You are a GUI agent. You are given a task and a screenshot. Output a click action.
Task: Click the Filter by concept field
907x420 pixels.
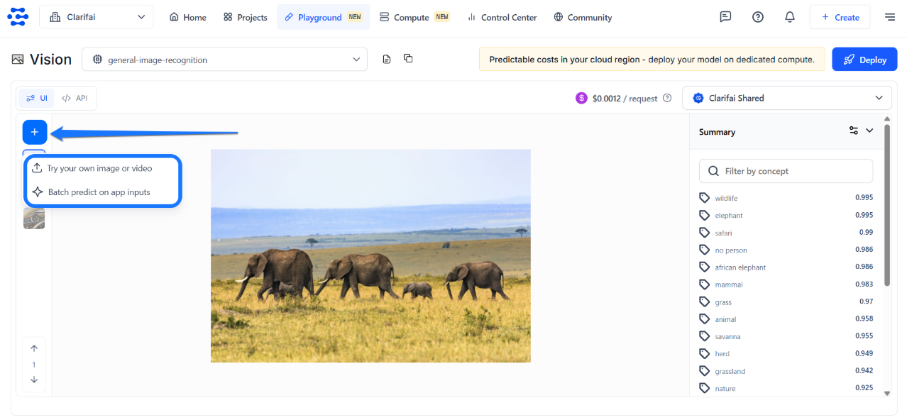786,171
